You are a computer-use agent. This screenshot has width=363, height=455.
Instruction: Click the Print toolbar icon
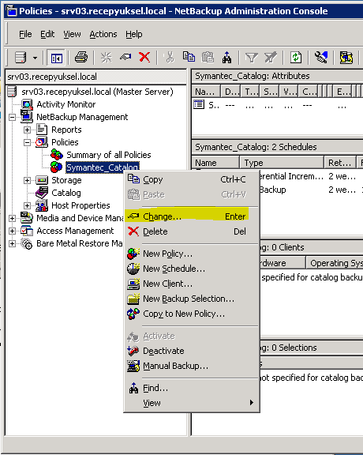pos(81,57)
